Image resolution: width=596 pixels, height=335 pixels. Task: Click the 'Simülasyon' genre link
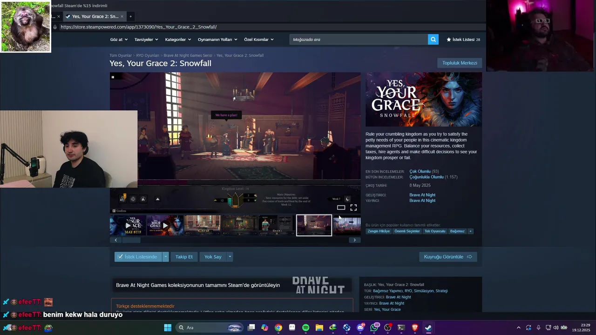[x=424, y=291]
